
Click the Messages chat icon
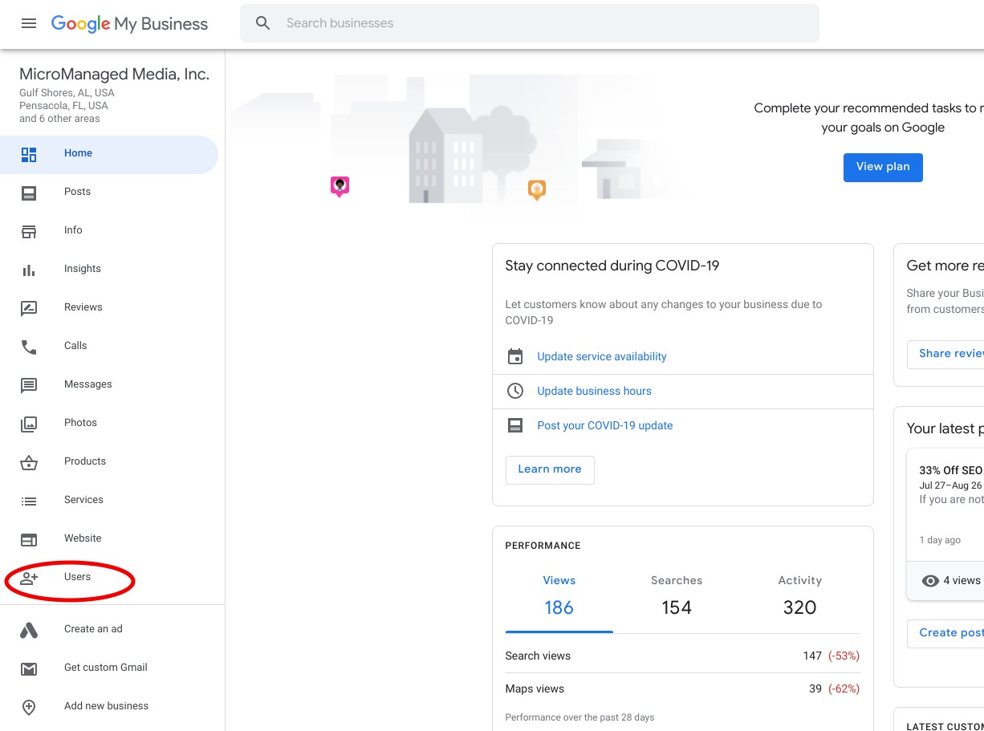click(x=29, y=386)
